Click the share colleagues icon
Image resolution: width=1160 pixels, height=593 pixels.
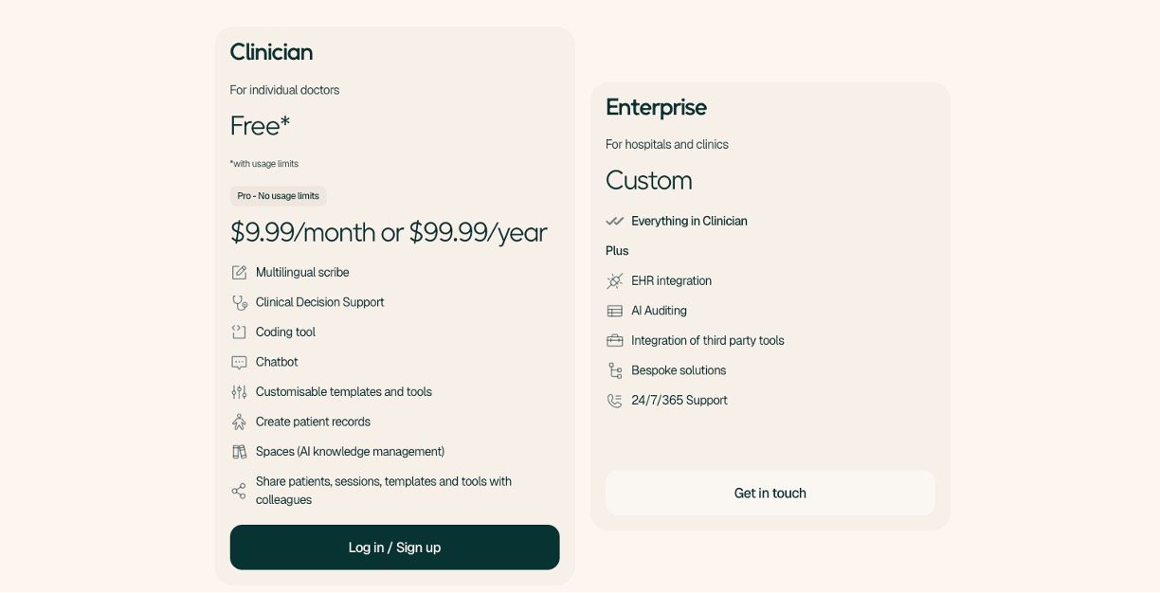239,491
